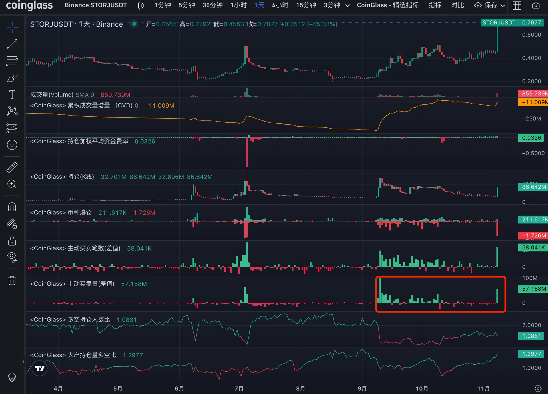The image size is (548, 394).
Task: Open the 指标 indicators menu
Action: pos(434,5)
